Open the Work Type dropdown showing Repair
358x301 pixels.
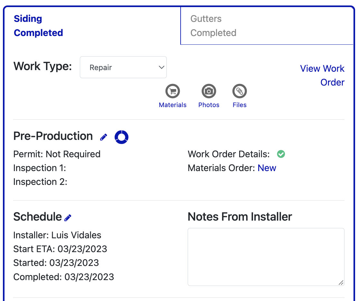tap(123, 67)
